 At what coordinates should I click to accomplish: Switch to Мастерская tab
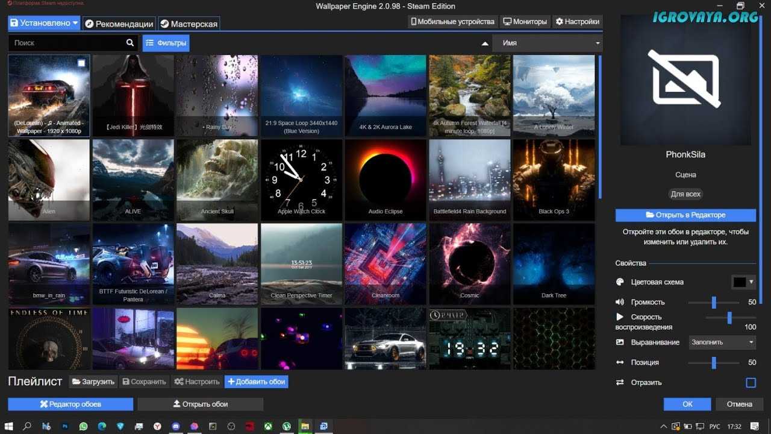[189, 24]
